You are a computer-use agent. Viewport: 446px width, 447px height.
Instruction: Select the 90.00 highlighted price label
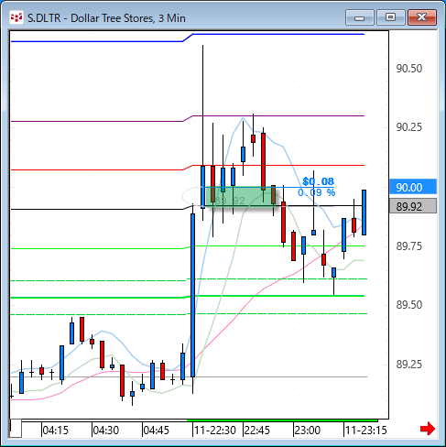tap(413, 187)
